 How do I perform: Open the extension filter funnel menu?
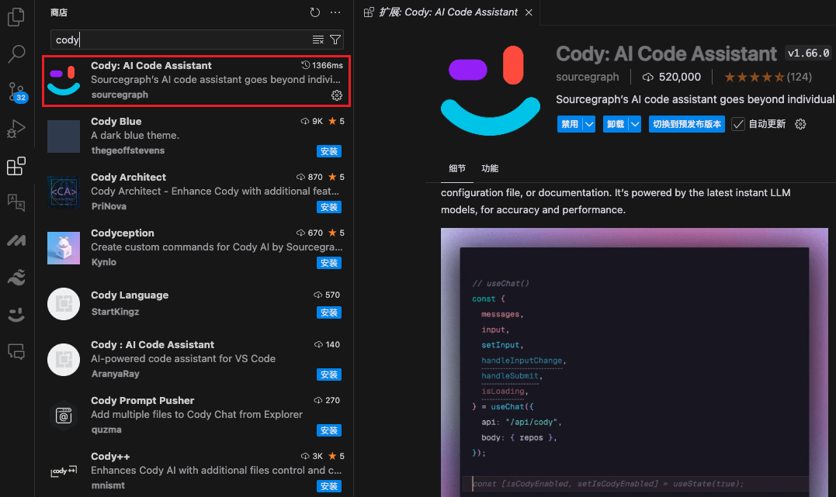335,40
